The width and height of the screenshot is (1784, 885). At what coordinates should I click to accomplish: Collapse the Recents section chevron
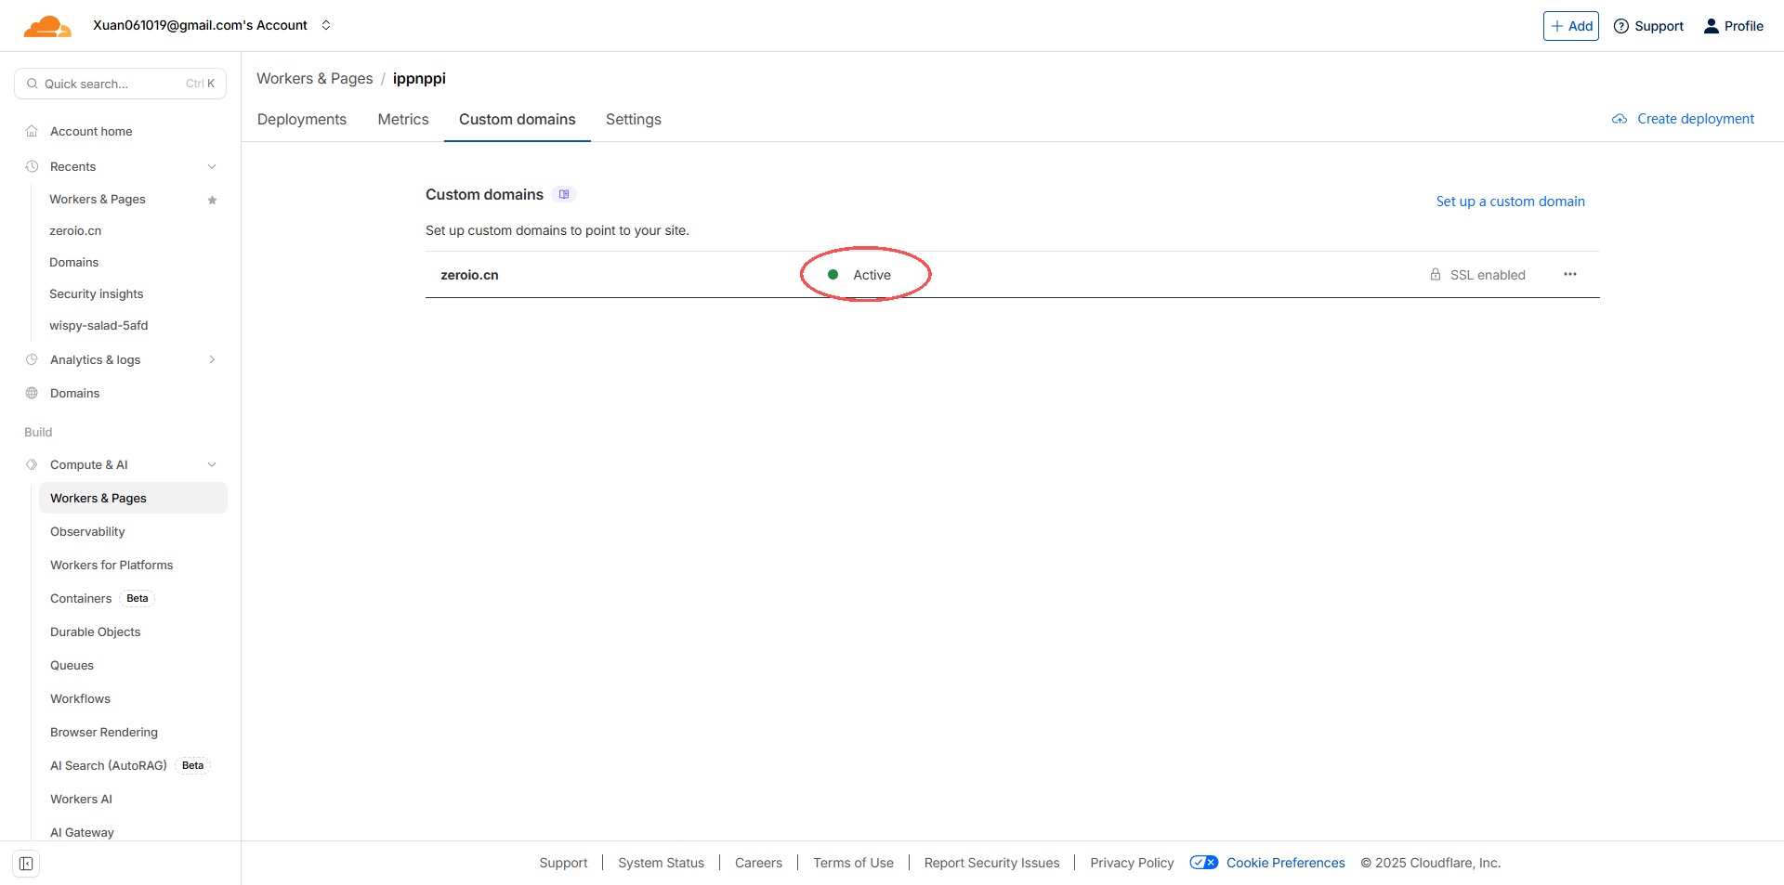tap(212, 167)
